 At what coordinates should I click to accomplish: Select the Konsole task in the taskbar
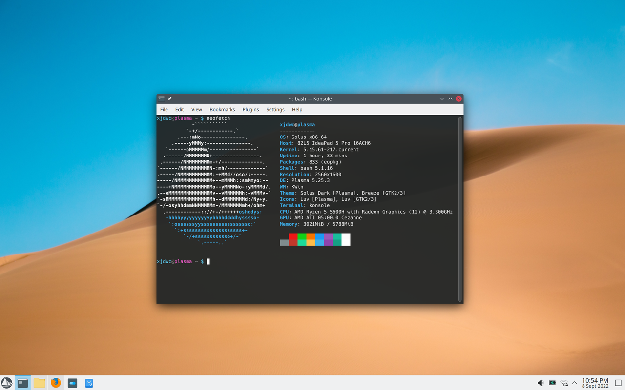[22, 383]
